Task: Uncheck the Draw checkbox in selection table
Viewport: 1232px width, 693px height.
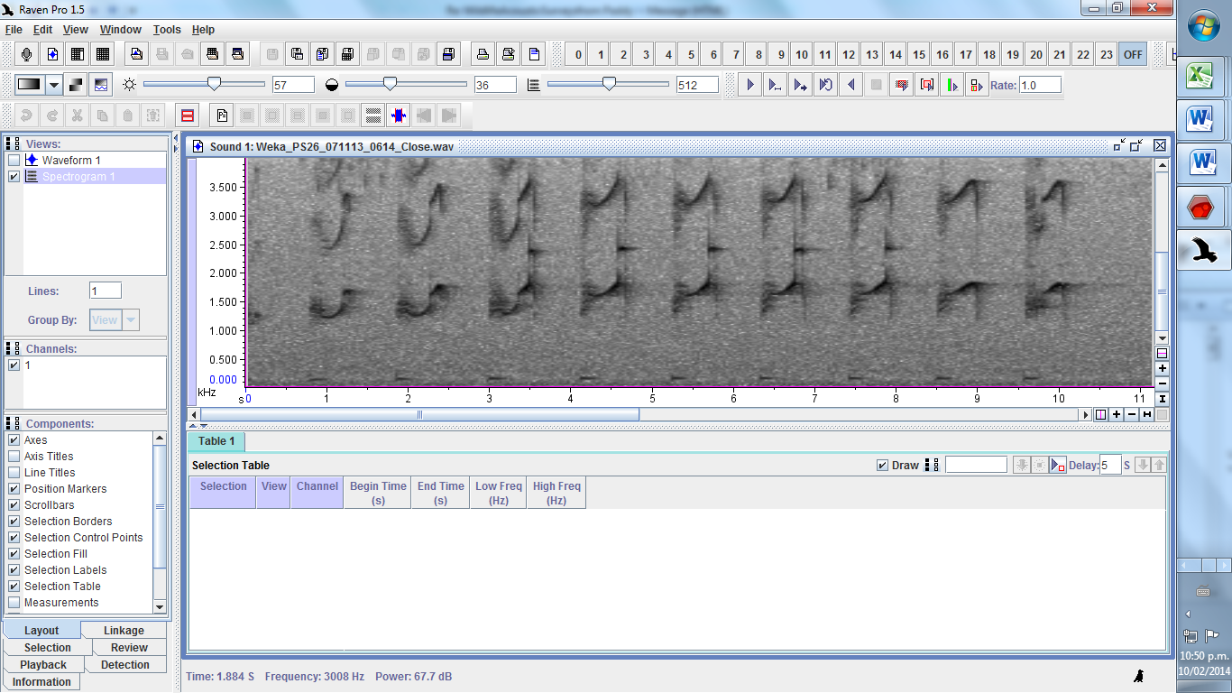Action: [x=883, y=466]
